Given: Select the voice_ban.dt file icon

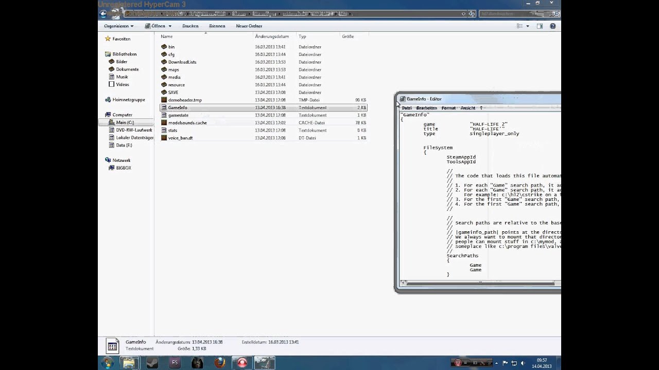Looking at the screenshot, I should tap(164, 138).
